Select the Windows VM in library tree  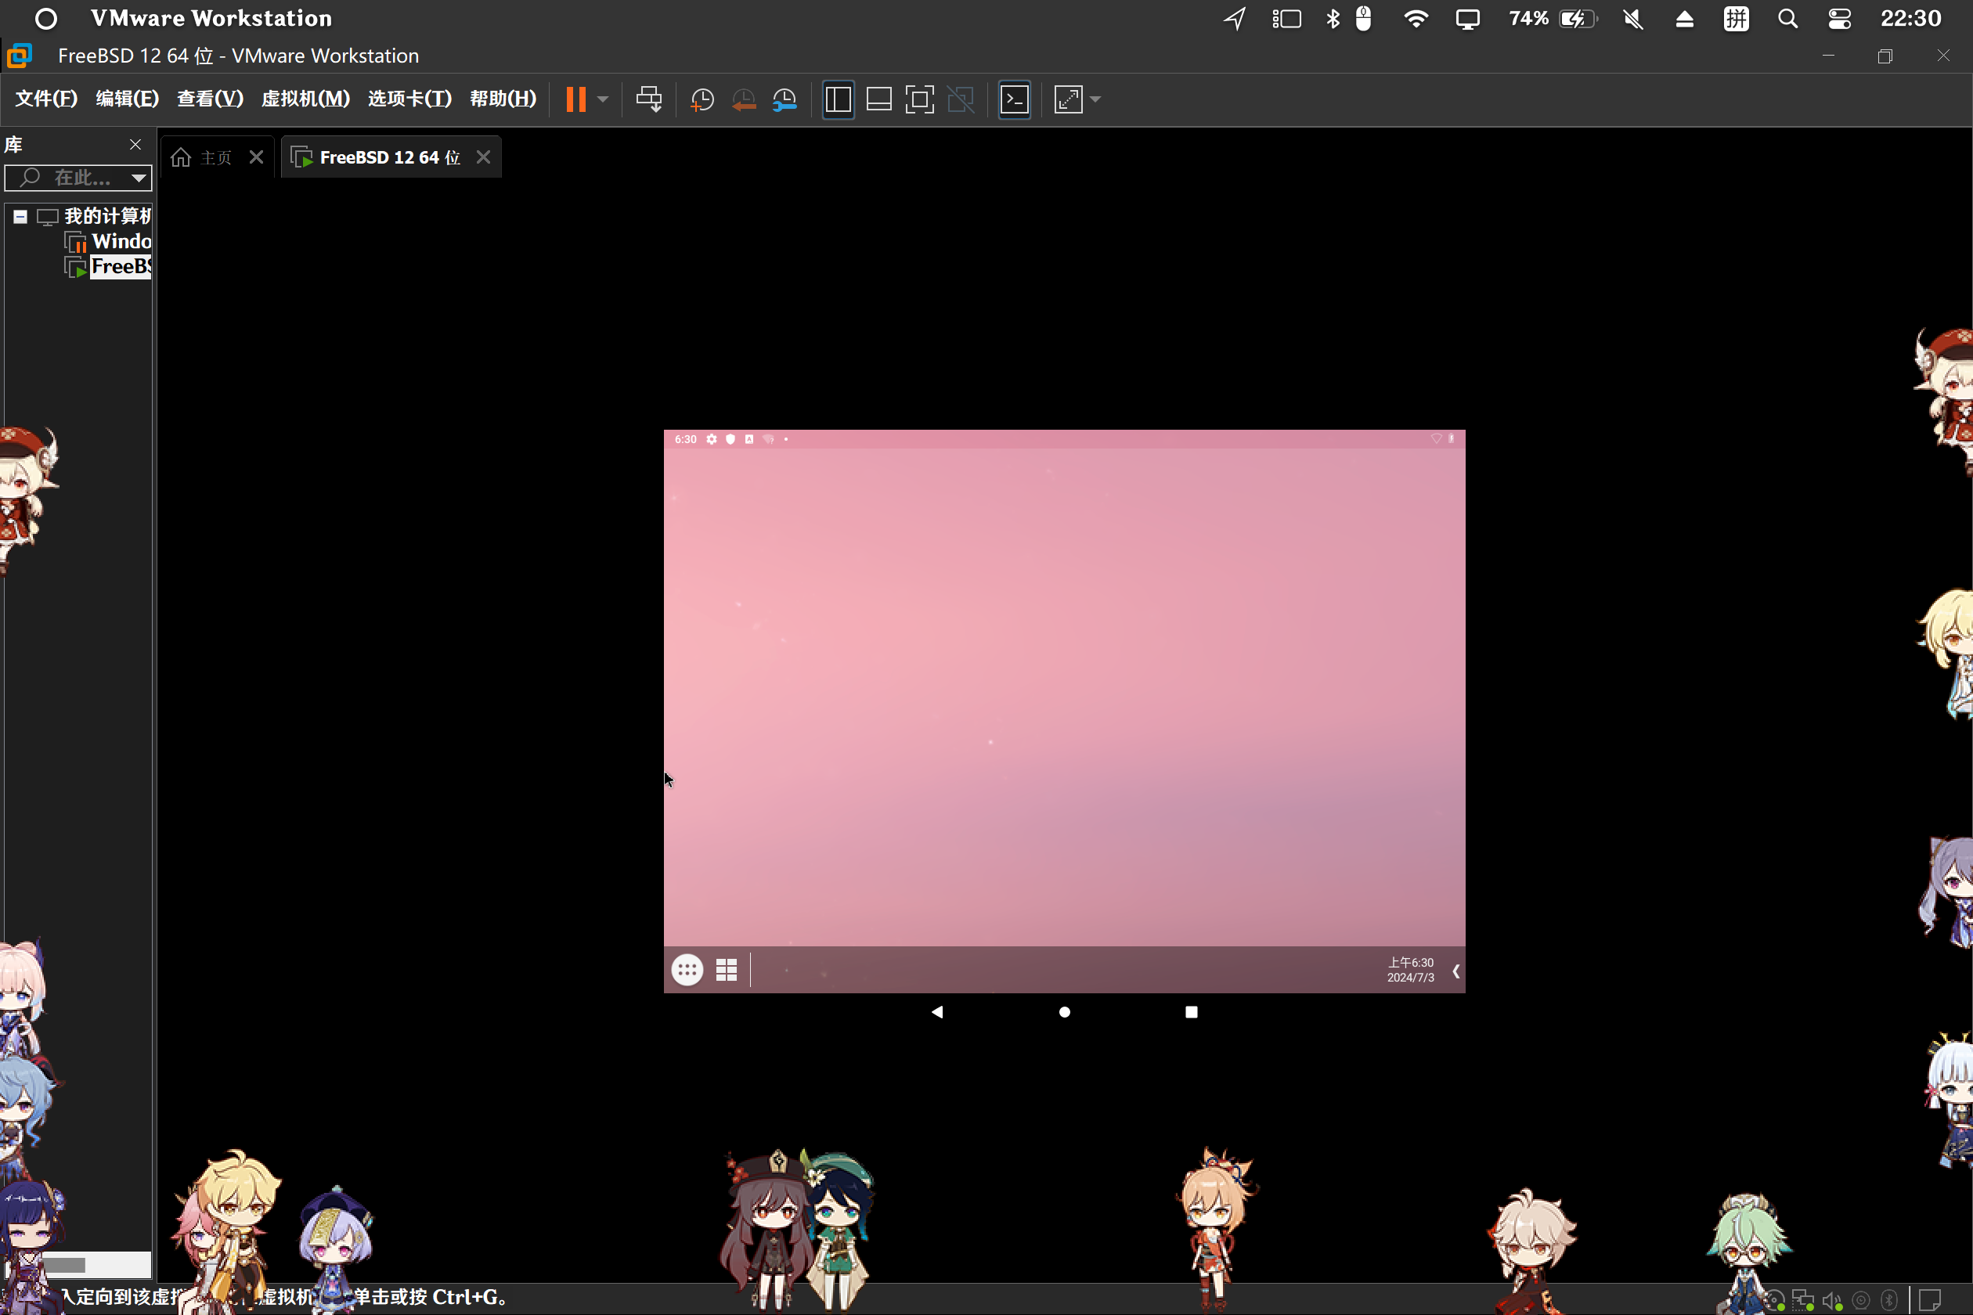pos(121,242)
